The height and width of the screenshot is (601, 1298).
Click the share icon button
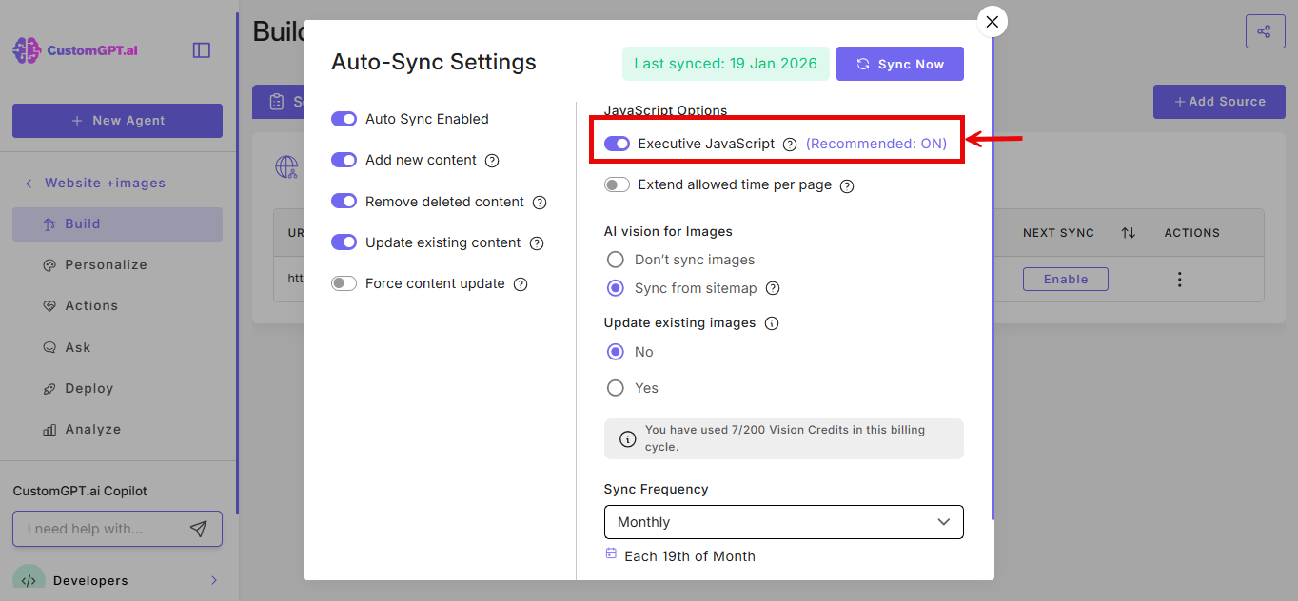1264,31
